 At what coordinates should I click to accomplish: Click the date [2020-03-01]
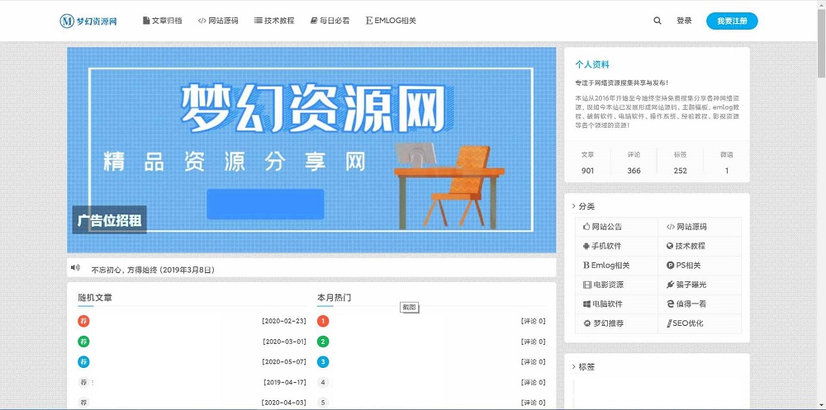tap(284, 342)
